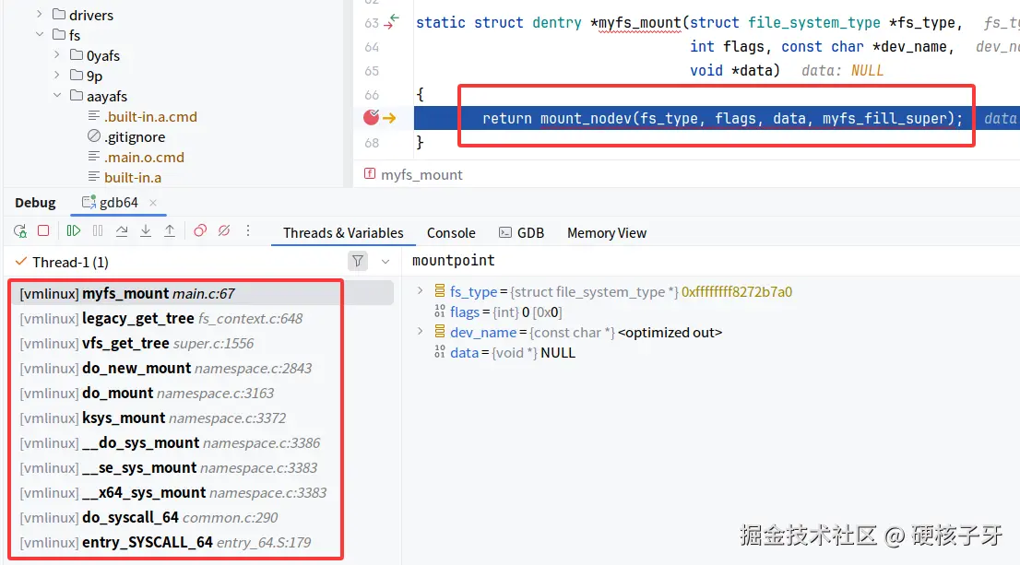Expand the fs_type variable
This screenshot has width=1020, height=565.
coord(421,290)
